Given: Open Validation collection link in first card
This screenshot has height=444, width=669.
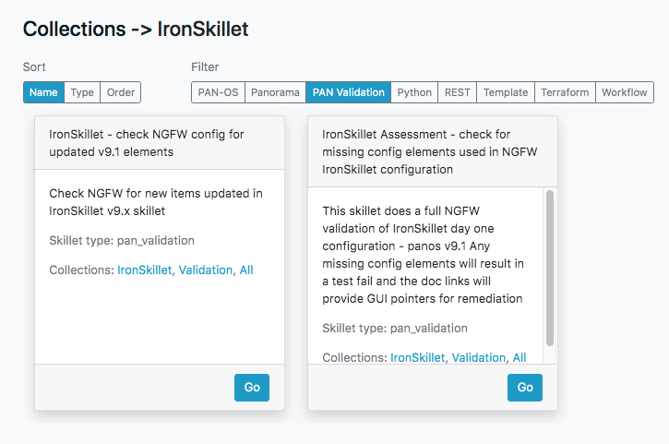Looking at the screenshot, I should click(x=205, y=270).
